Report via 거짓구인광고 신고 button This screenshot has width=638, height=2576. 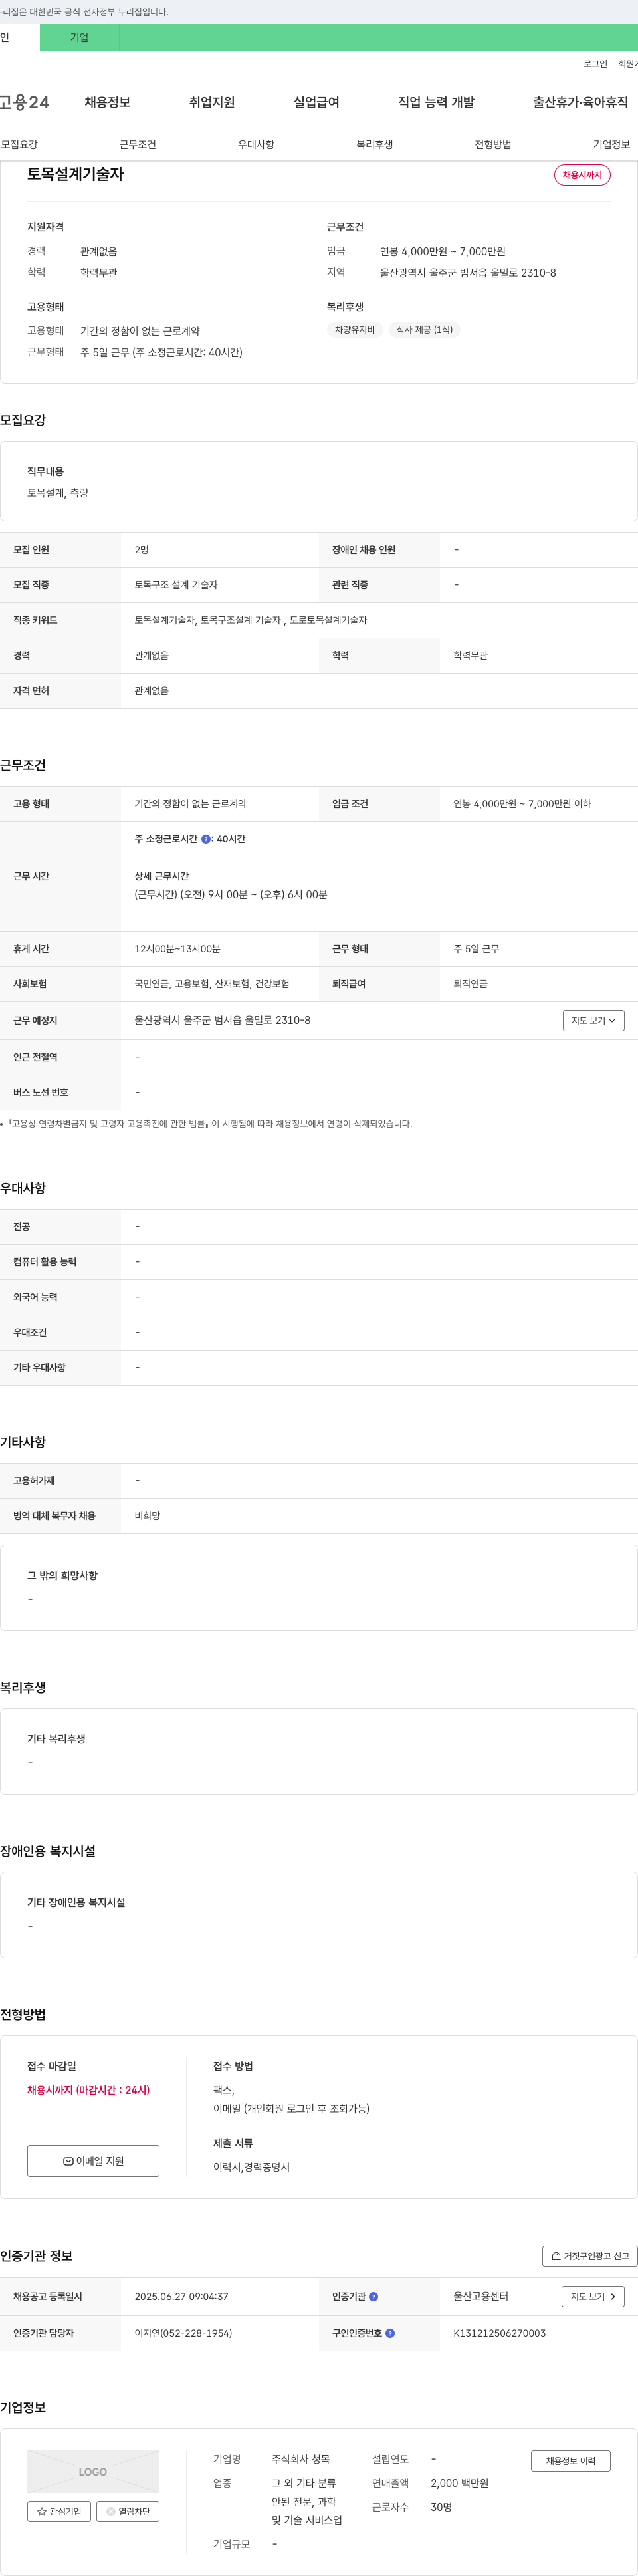point(589,2256)
